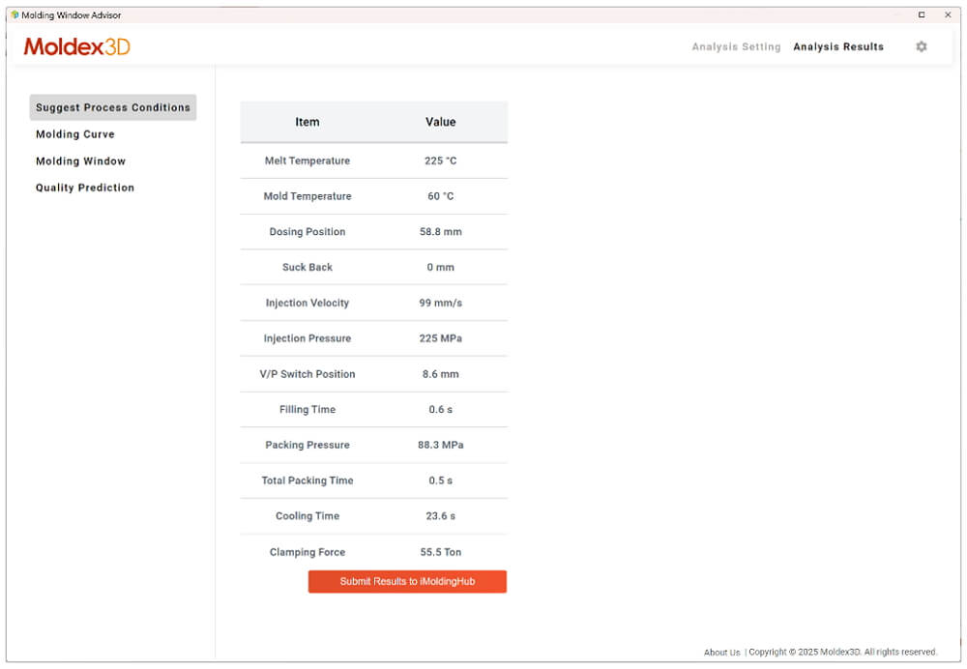Select Suggest Process Conditions in sidebar

[113, 107]
